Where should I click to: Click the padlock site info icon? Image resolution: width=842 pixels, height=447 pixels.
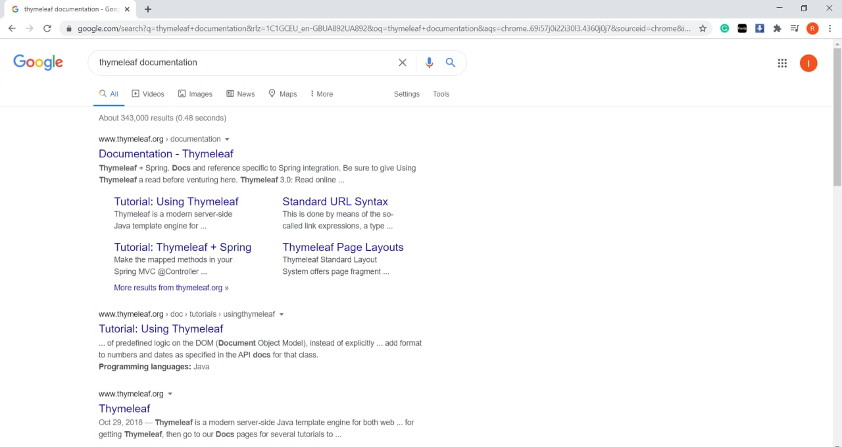69,29
